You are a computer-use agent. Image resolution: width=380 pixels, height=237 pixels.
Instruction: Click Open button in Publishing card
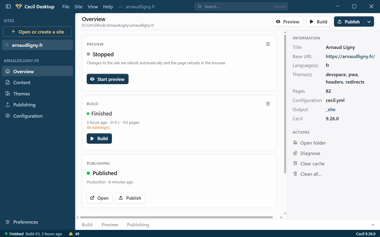click(100, 198)
